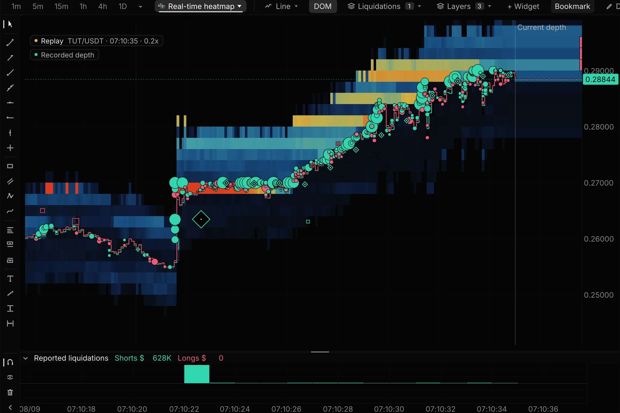Select the diagonal ruler measure tool
The image size is (620, 413).
pos(10,293)
